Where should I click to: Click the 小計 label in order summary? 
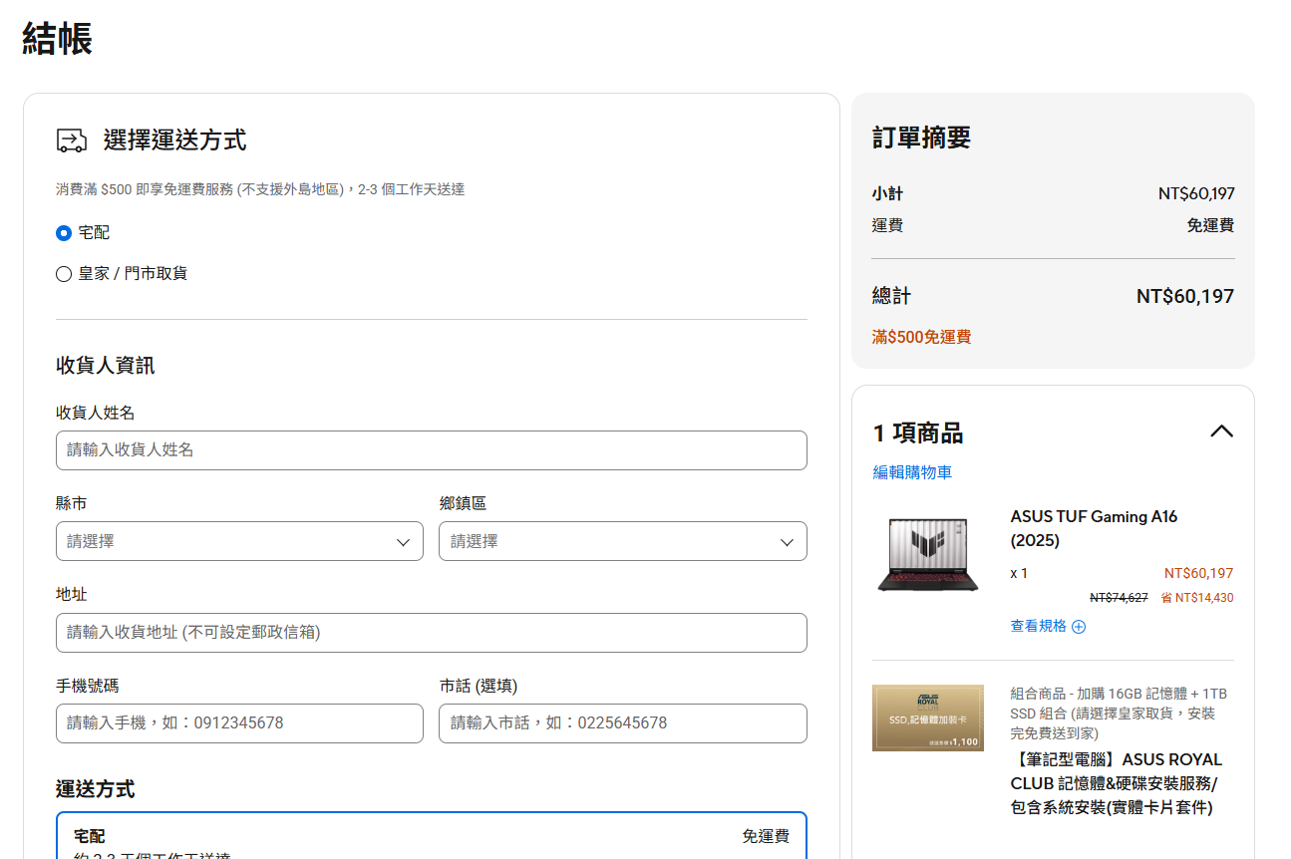[887, 194]
